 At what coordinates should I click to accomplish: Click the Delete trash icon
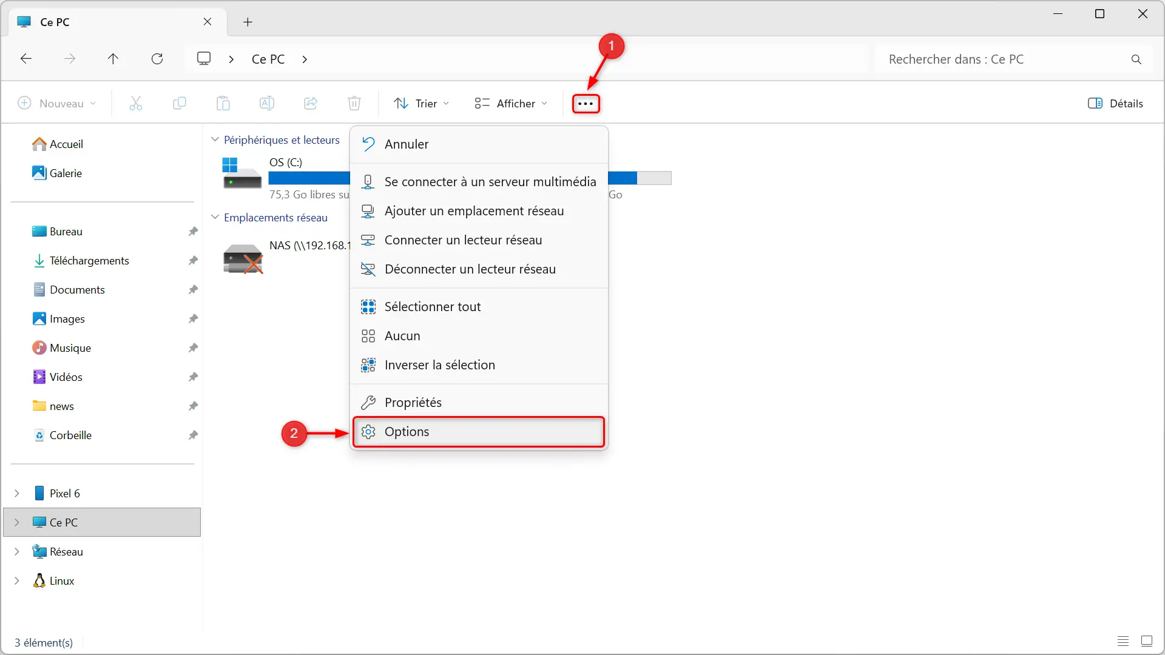[354, 103]
